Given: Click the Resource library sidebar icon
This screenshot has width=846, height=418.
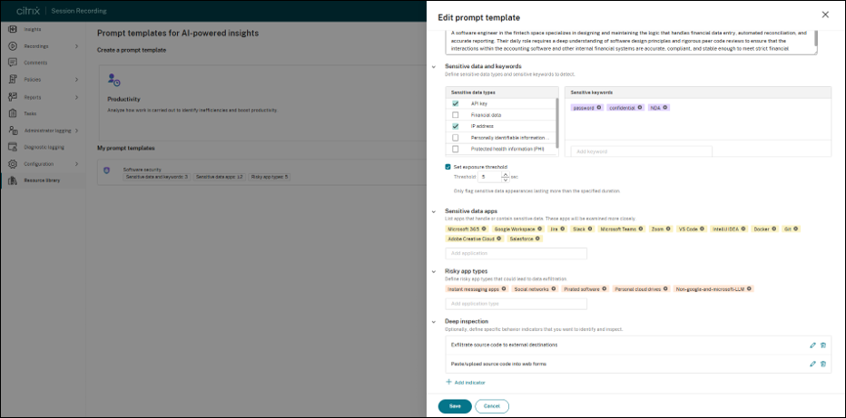Looking at the screenshot, I should (12, 180).
